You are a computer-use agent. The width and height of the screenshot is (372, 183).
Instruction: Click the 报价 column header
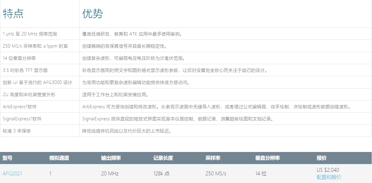click(x=321, y=158)
